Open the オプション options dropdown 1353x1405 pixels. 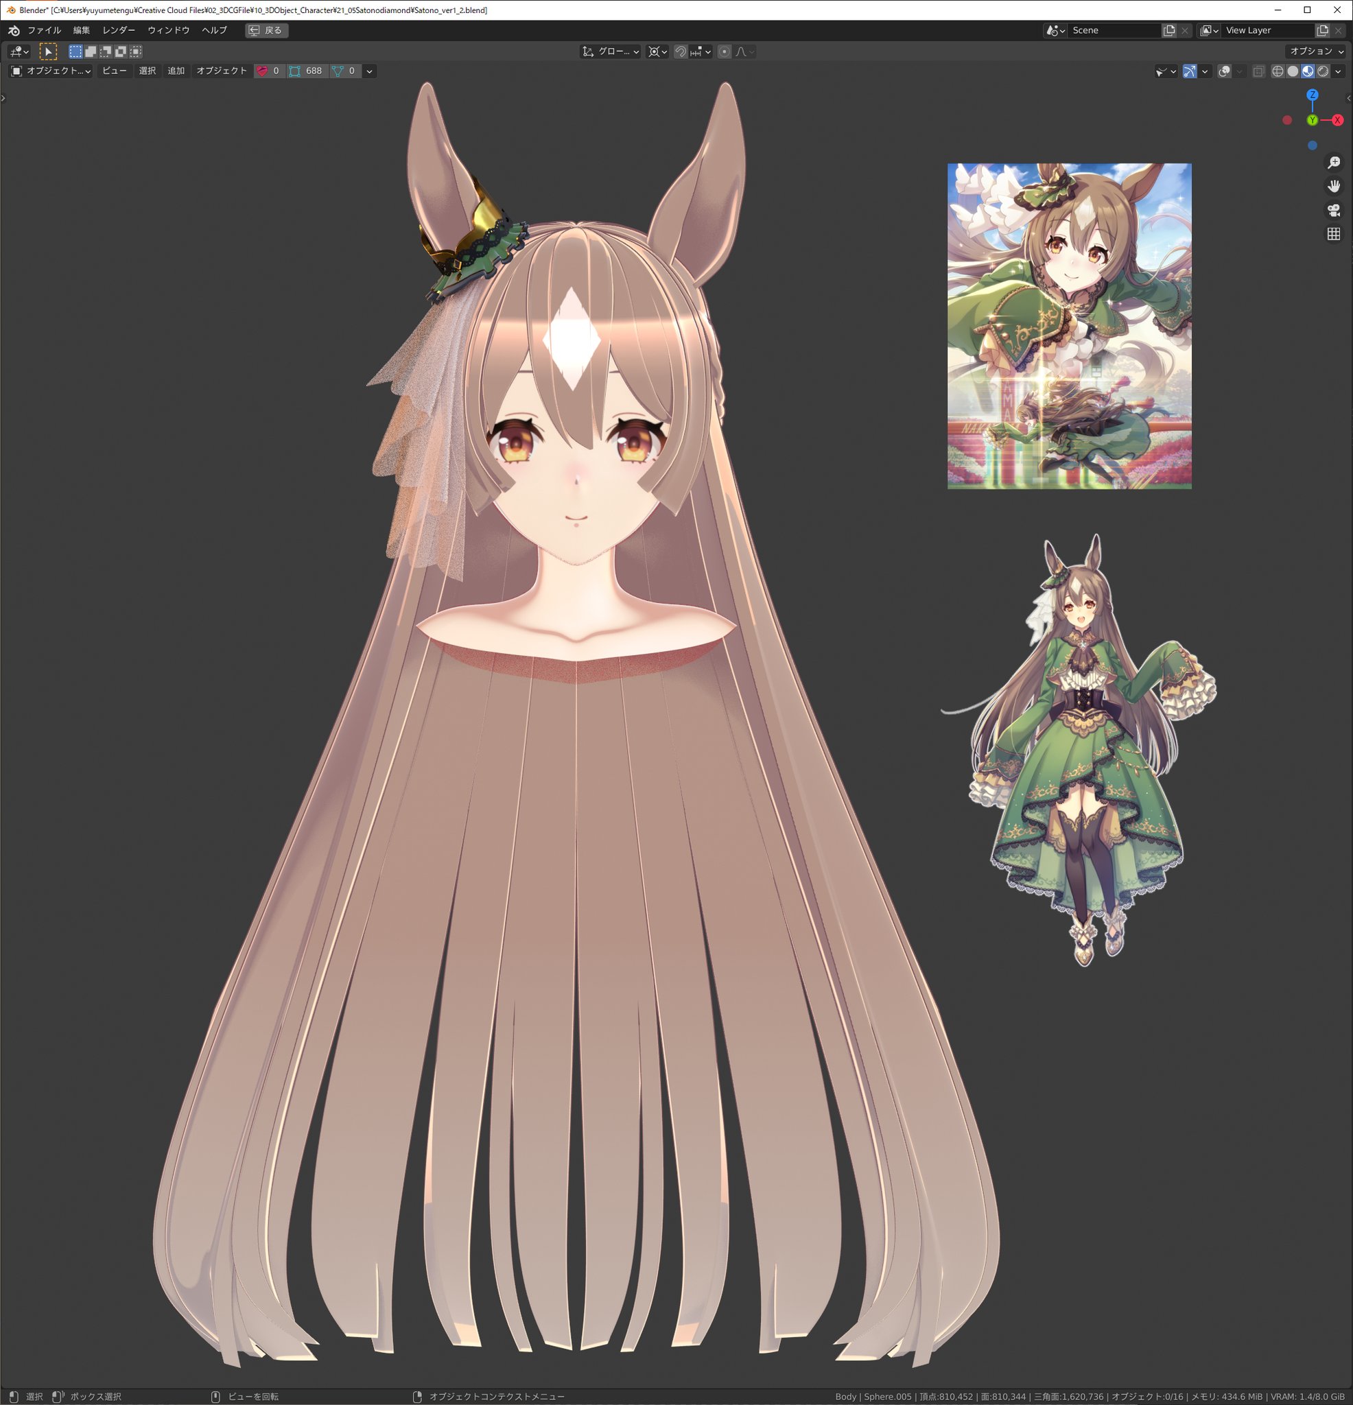coord(1317,51)
